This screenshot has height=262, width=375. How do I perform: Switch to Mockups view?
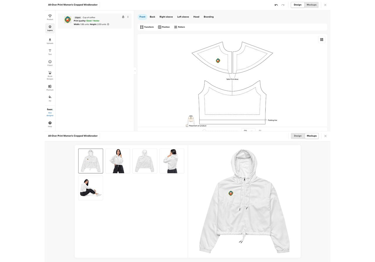[x=311, y=5]
